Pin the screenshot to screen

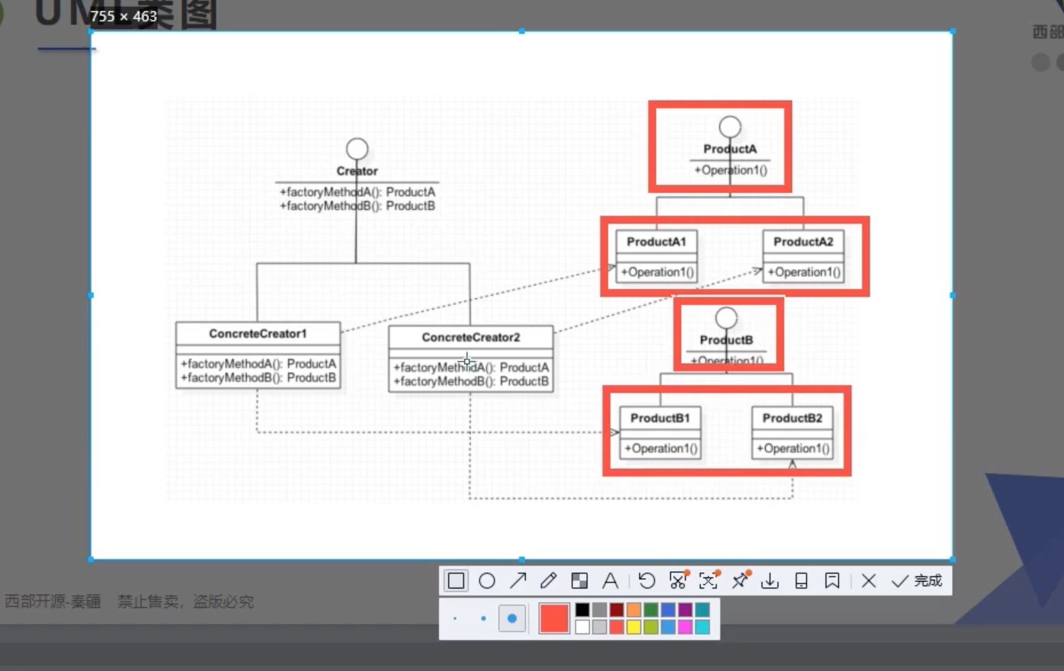pyautogui.click(x=739, y=581)
